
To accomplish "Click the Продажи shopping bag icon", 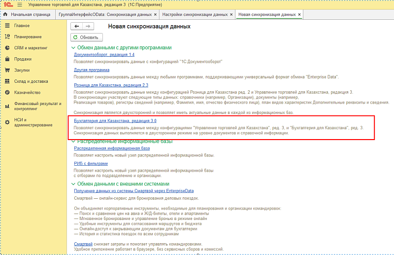I will (7, 59).
